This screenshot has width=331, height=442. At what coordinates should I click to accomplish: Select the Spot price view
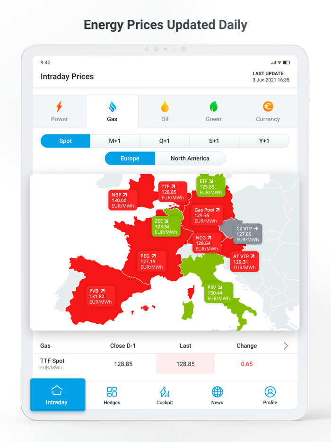click(x=65, y=141)
